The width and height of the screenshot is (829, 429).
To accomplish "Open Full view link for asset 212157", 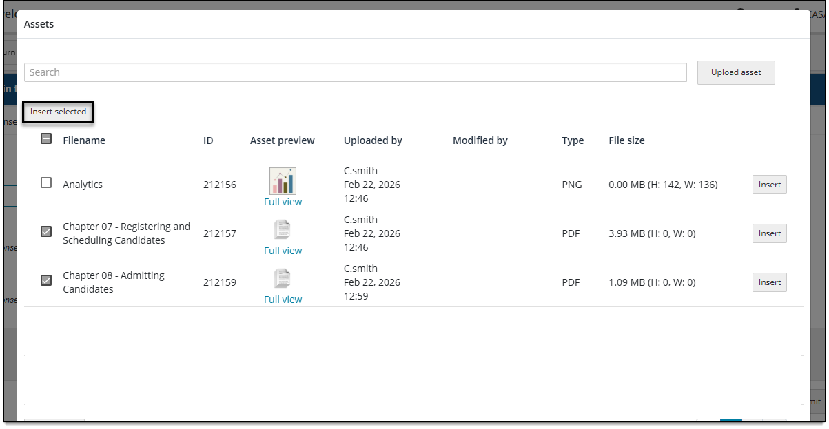I will pyautogui.click(x=283, y=251).
